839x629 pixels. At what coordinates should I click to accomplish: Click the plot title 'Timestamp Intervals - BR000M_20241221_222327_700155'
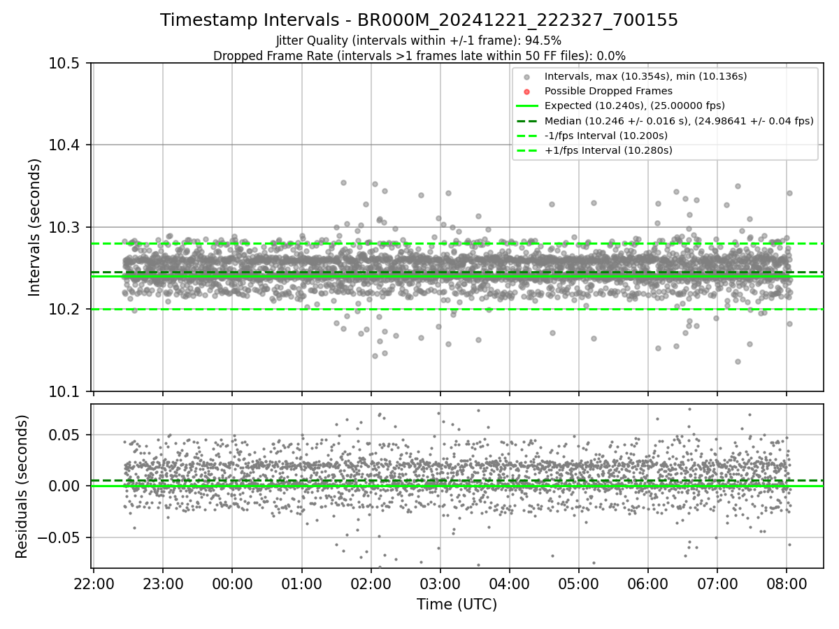coord(419,20)
